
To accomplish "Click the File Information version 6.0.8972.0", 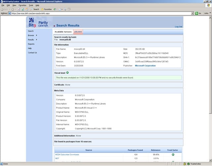I will pyautogui.click(x=79, y=61).
